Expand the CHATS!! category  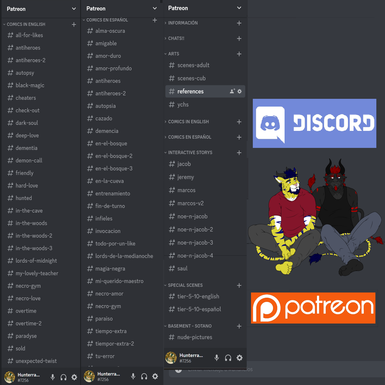[x=176, y=38]
